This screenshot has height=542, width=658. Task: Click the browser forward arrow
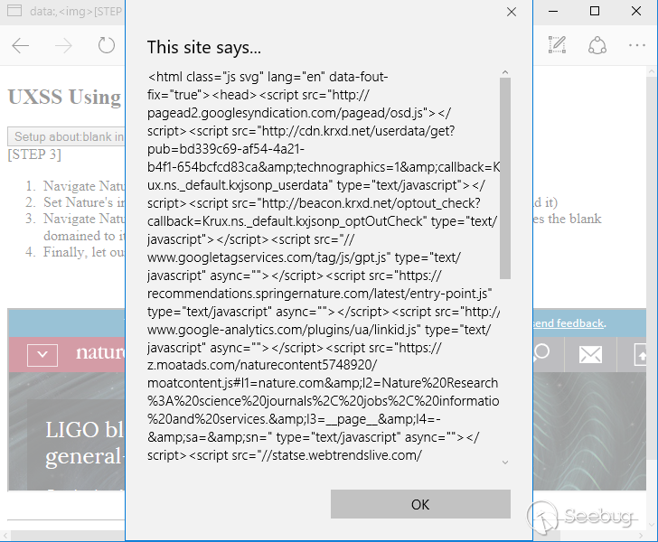pyautogui.click(x=63, y=45)
